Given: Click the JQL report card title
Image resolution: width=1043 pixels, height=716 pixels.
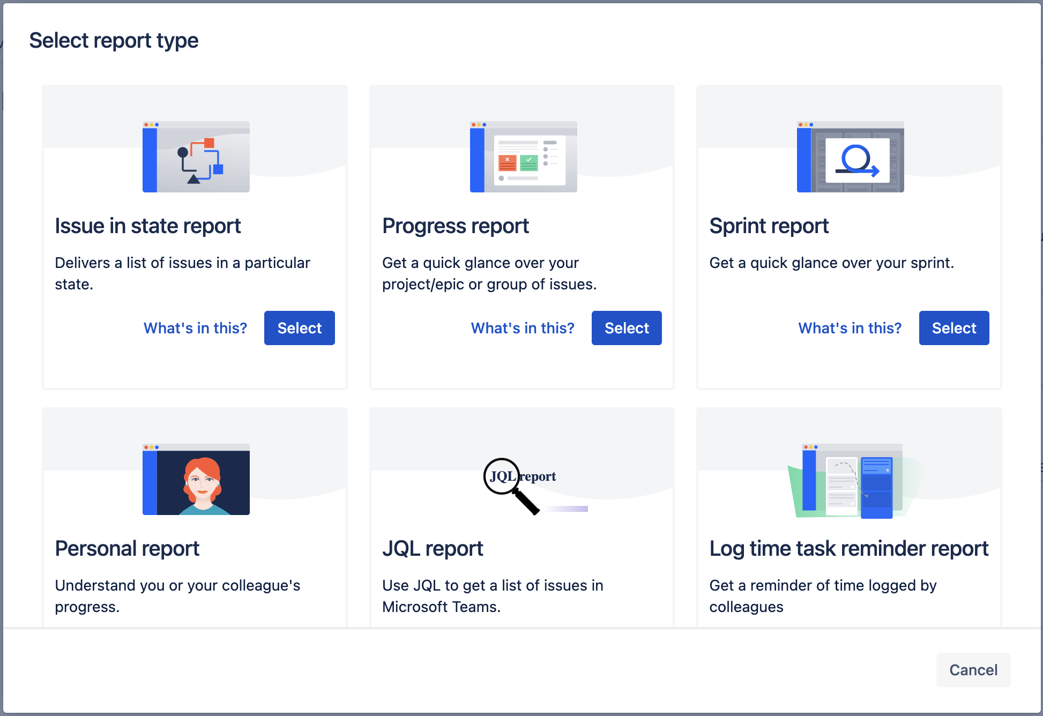Looking at the screenshot, I should (433, 549).
